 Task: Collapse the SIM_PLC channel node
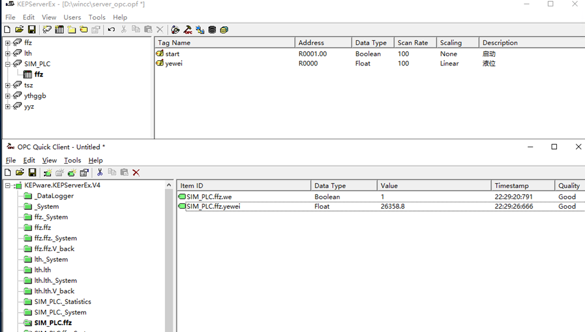coord(8,64)
